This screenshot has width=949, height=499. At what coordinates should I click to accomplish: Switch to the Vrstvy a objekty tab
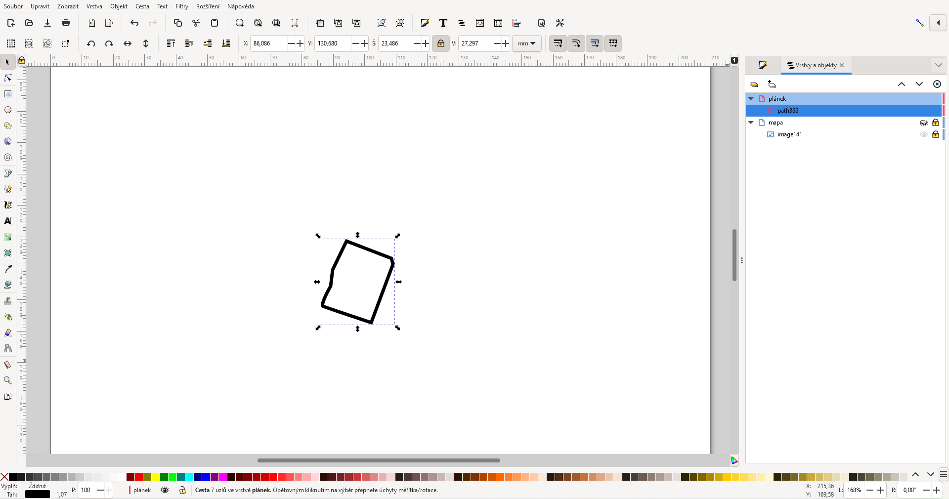[x=814, y=65]
